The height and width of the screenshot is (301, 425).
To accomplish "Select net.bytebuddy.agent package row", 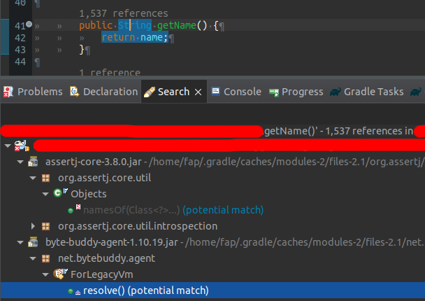I will point(106,258).
